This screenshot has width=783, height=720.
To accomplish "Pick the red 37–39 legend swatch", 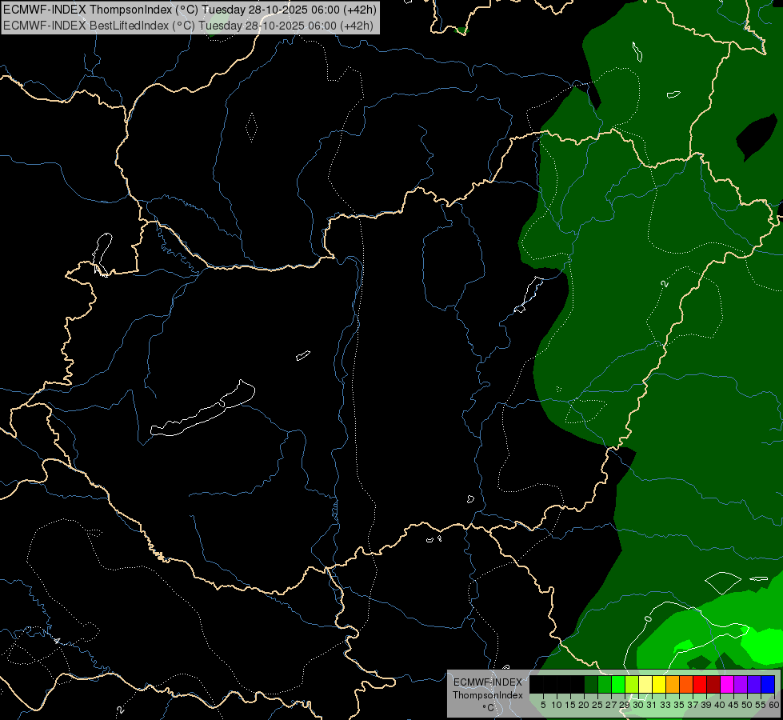I will [701, 684].
